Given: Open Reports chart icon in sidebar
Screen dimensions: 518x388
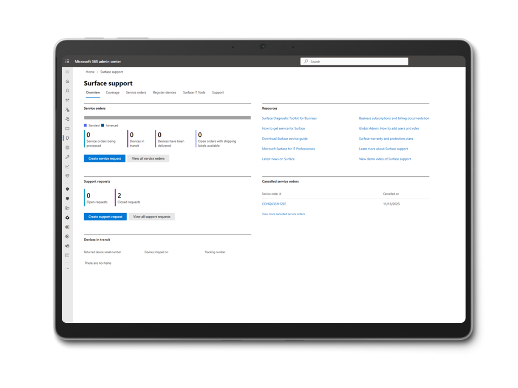Looking at the screenshot, I should [67, 167].
